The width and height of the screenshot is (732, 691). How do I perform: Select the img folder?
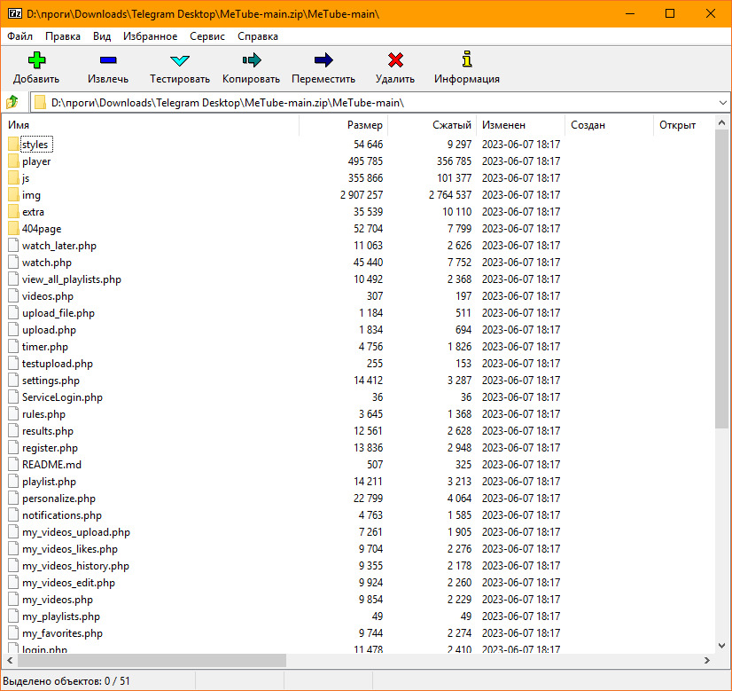(x=31, y=195)
